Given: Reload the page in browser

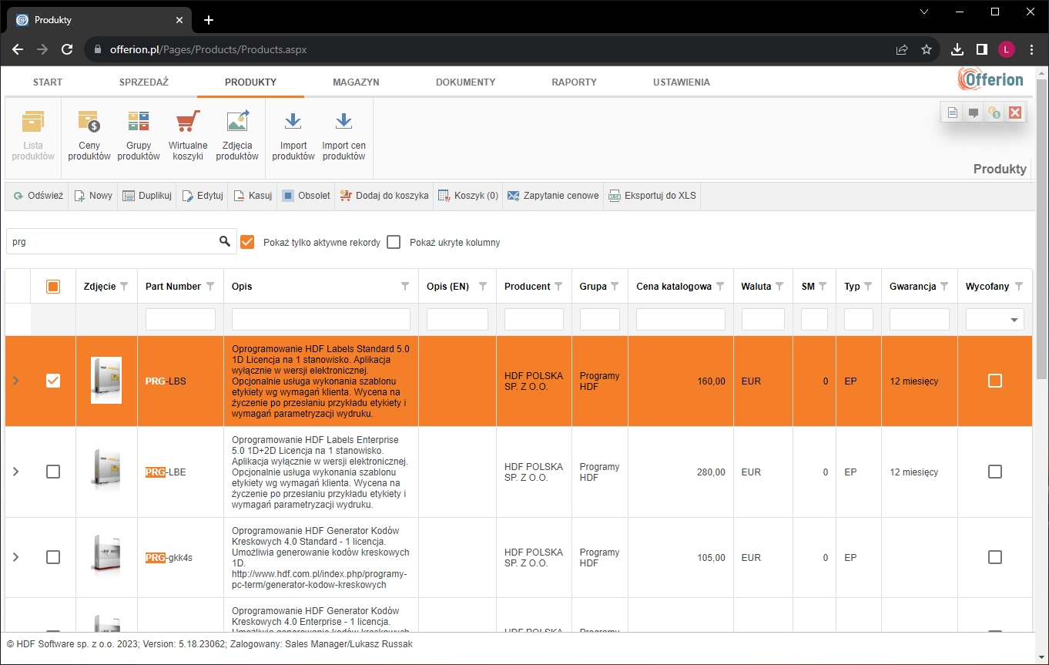Looking at the screenshot, I should click(67, 49).
